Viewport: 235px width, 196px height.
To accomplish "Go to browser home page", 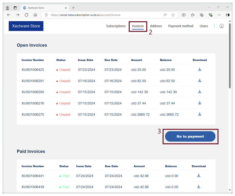I will click(x=35, y=15).
